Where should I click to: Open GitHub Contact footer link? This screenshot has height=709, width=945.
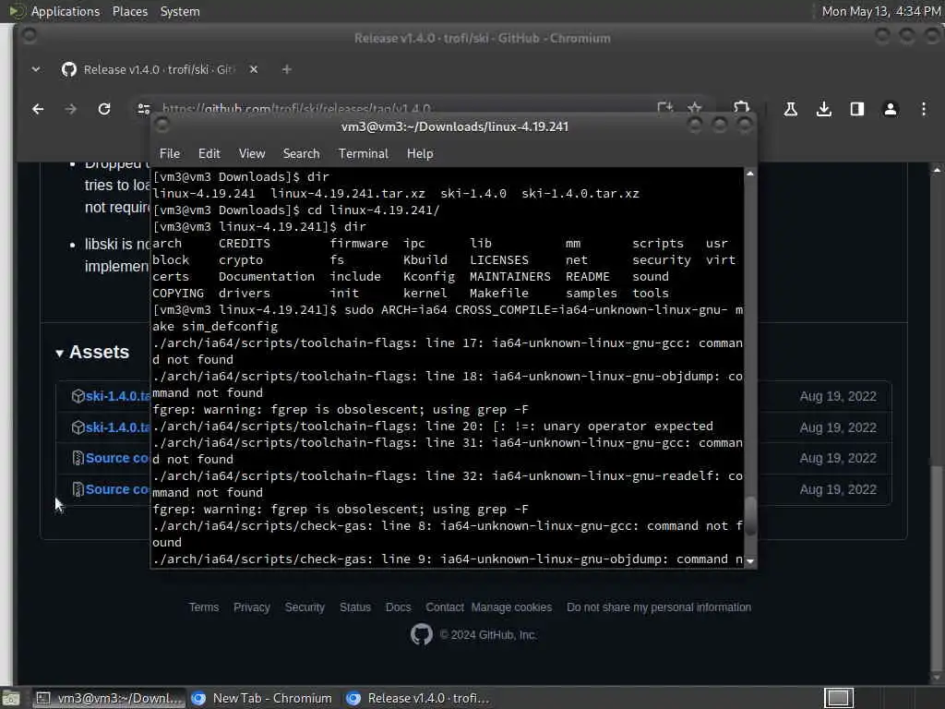coord(445,607)
